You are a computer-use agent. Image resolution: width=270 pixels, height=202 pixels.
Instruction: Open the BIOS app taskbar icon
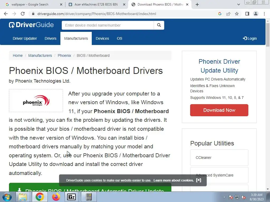89,197
